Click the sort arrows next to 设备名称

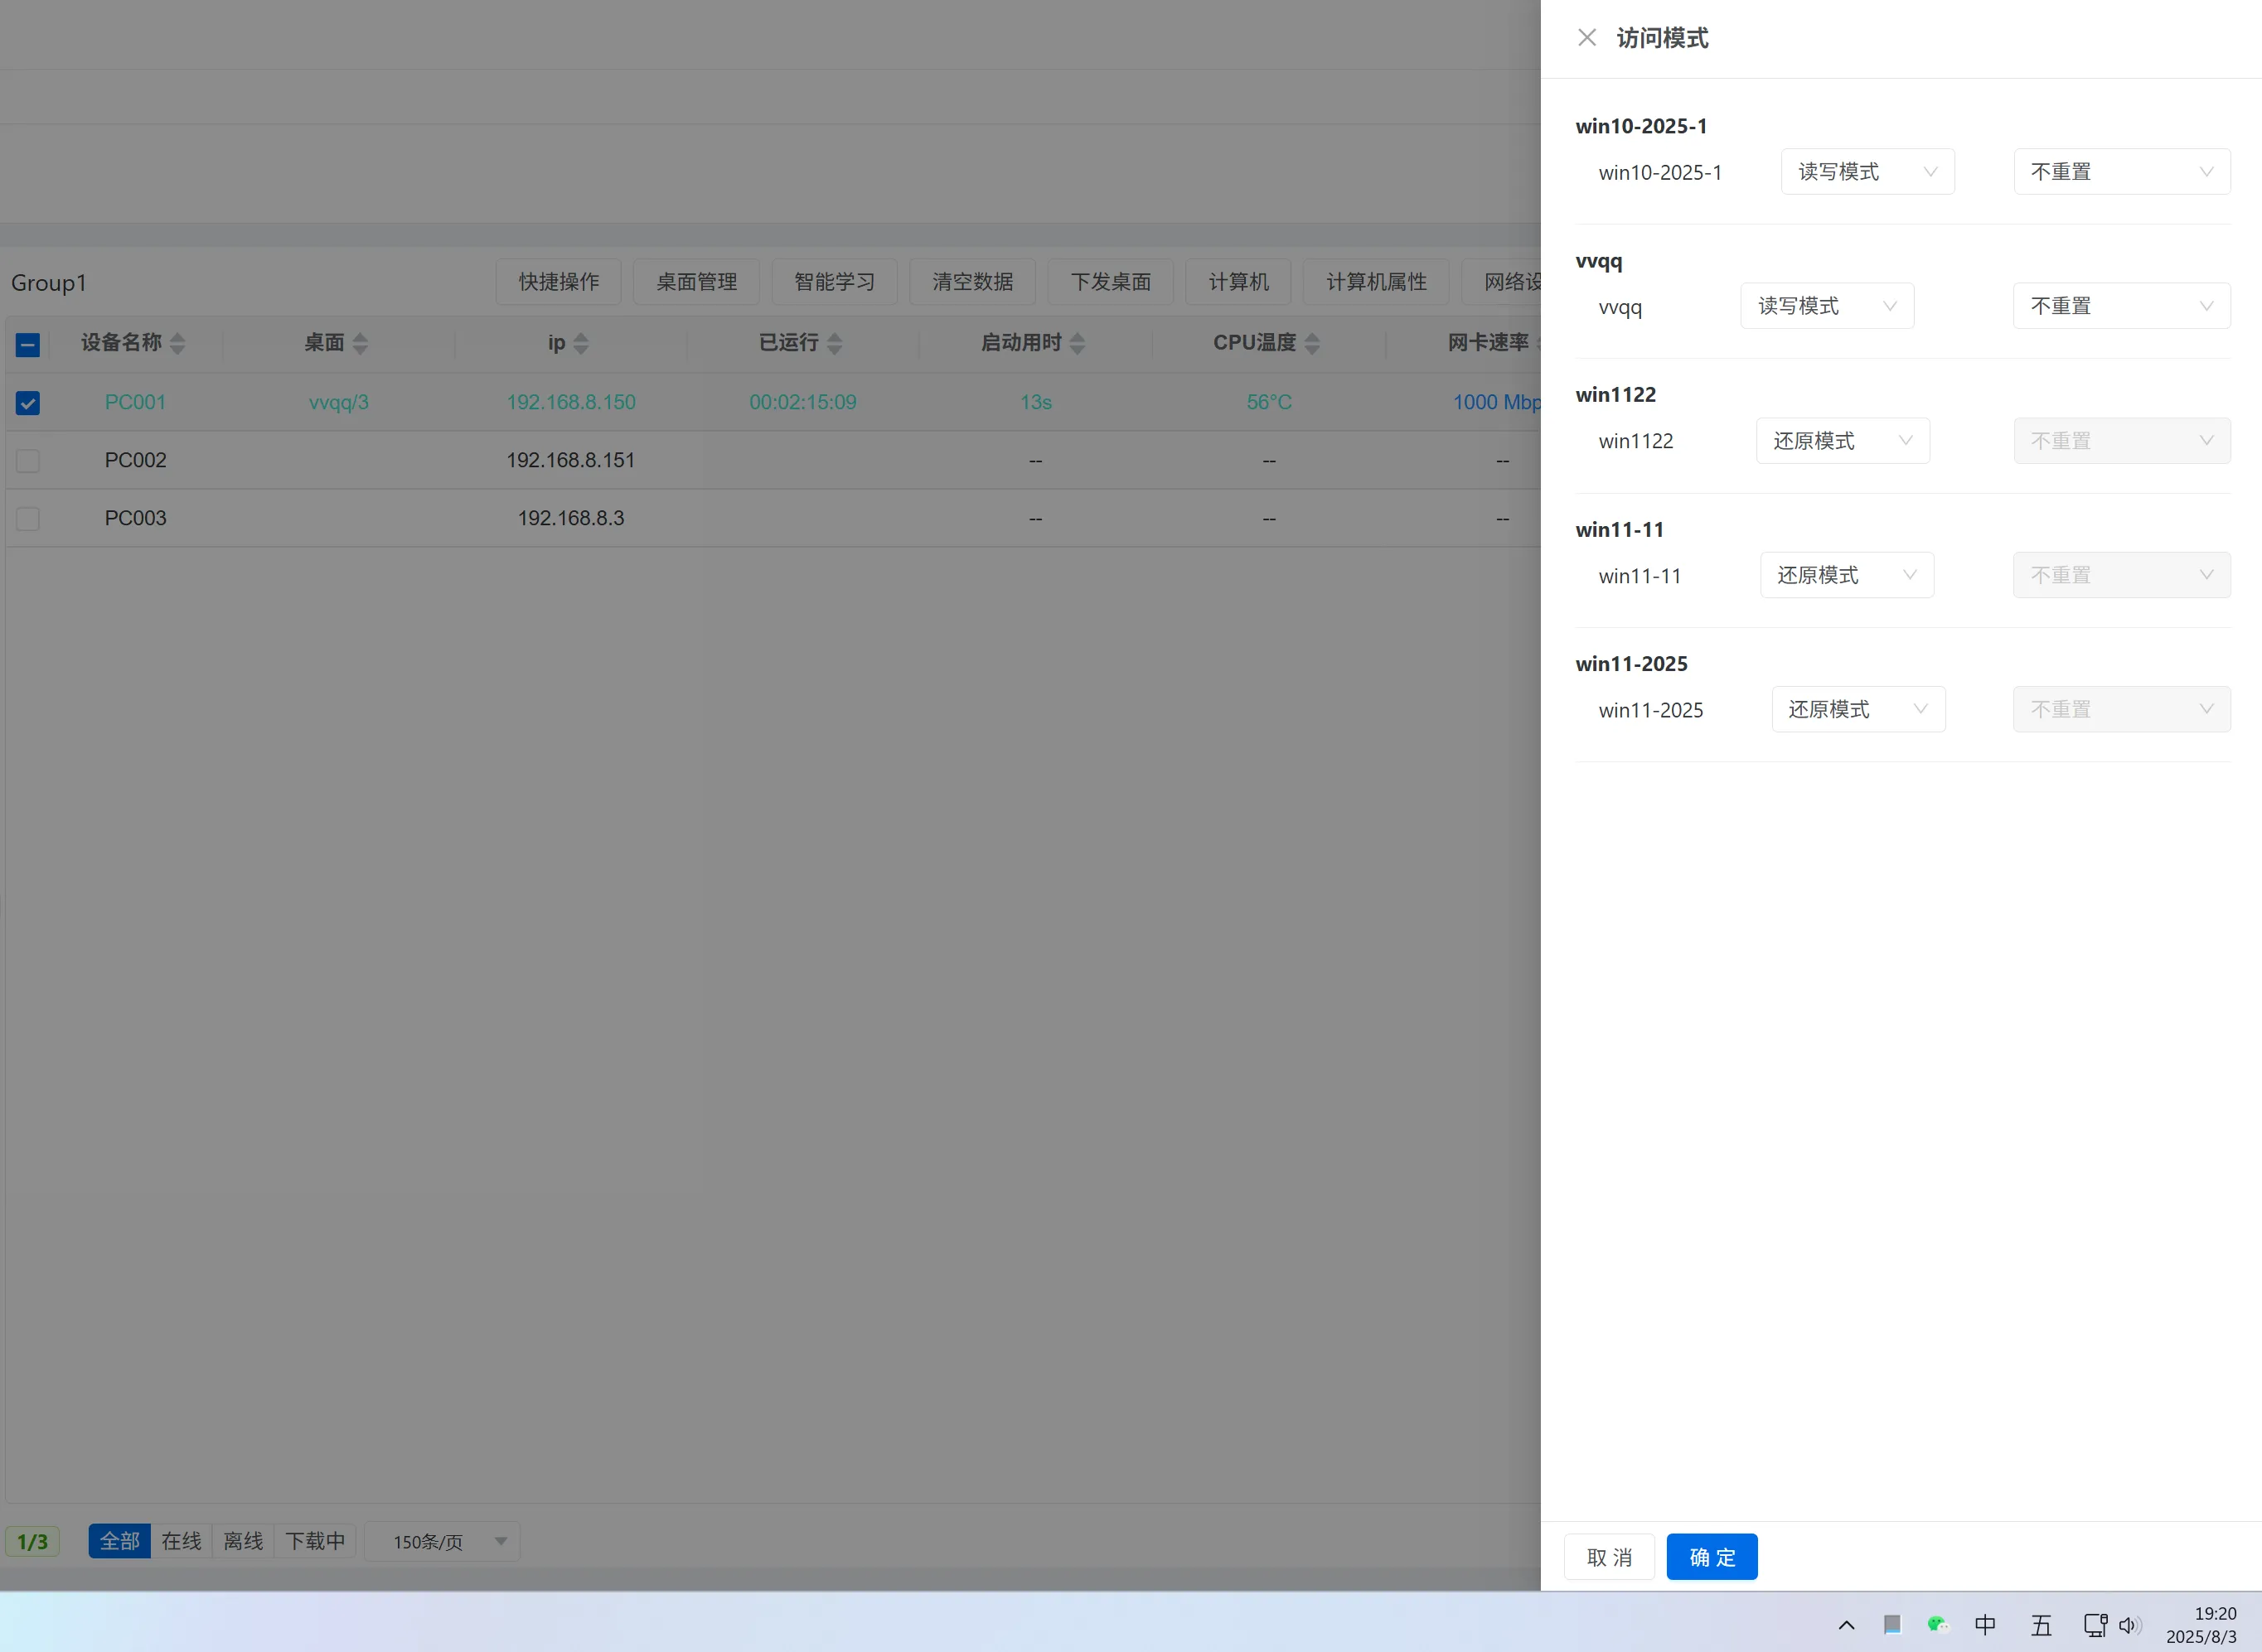tap(177, 343)
